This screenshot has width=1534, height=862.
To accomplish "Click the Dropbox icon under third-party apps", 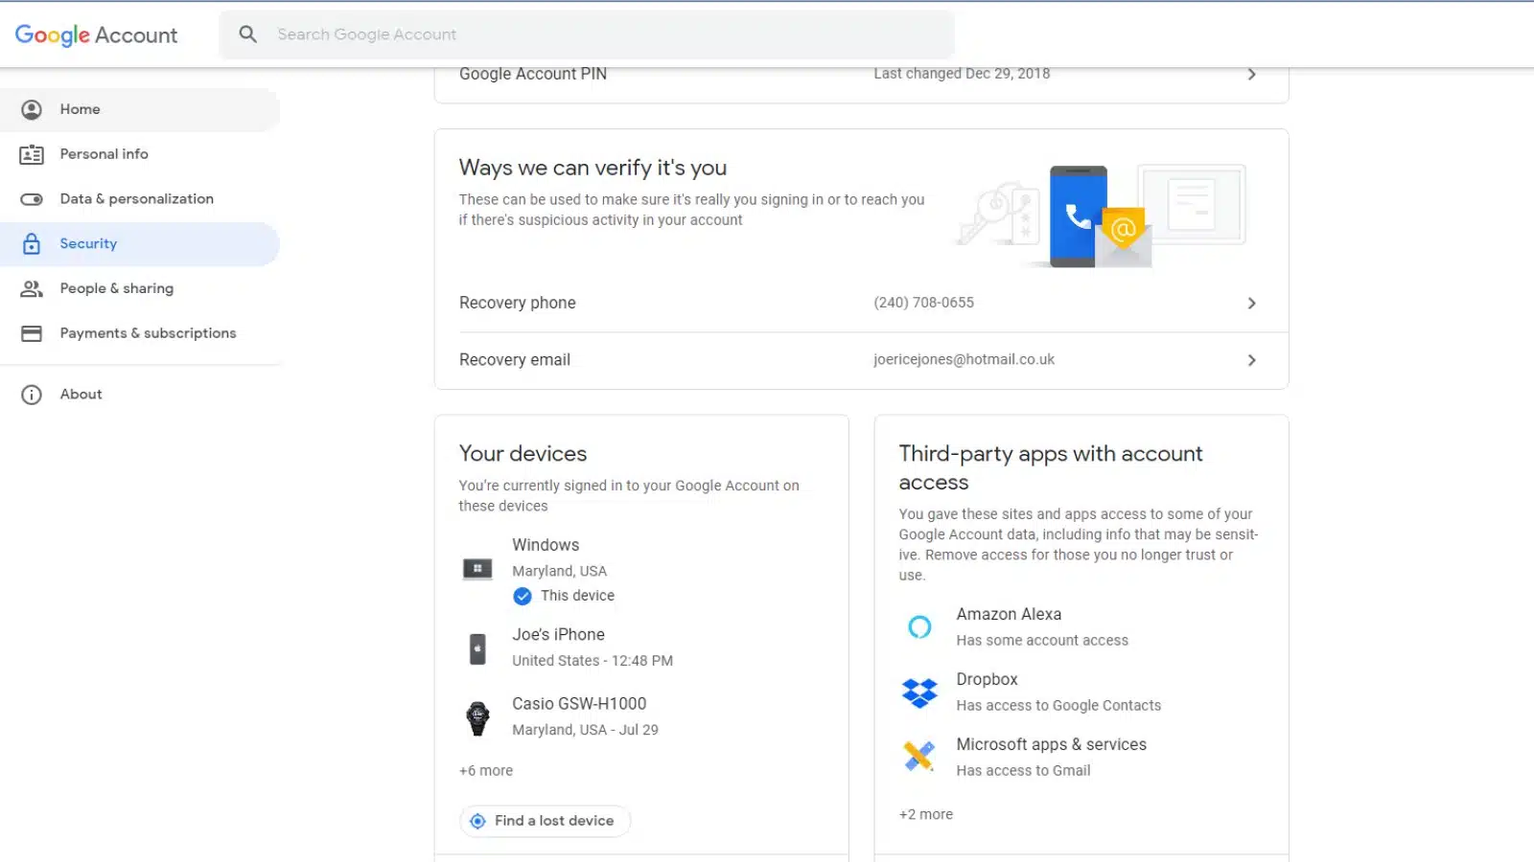I will (x=919, y=692).
